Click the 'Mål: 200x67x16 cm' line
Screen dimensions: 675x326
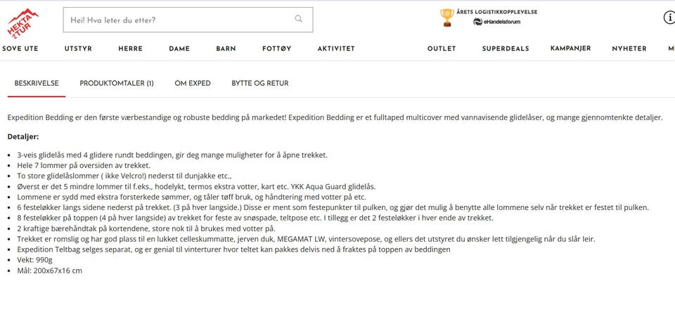coord(49,271)
